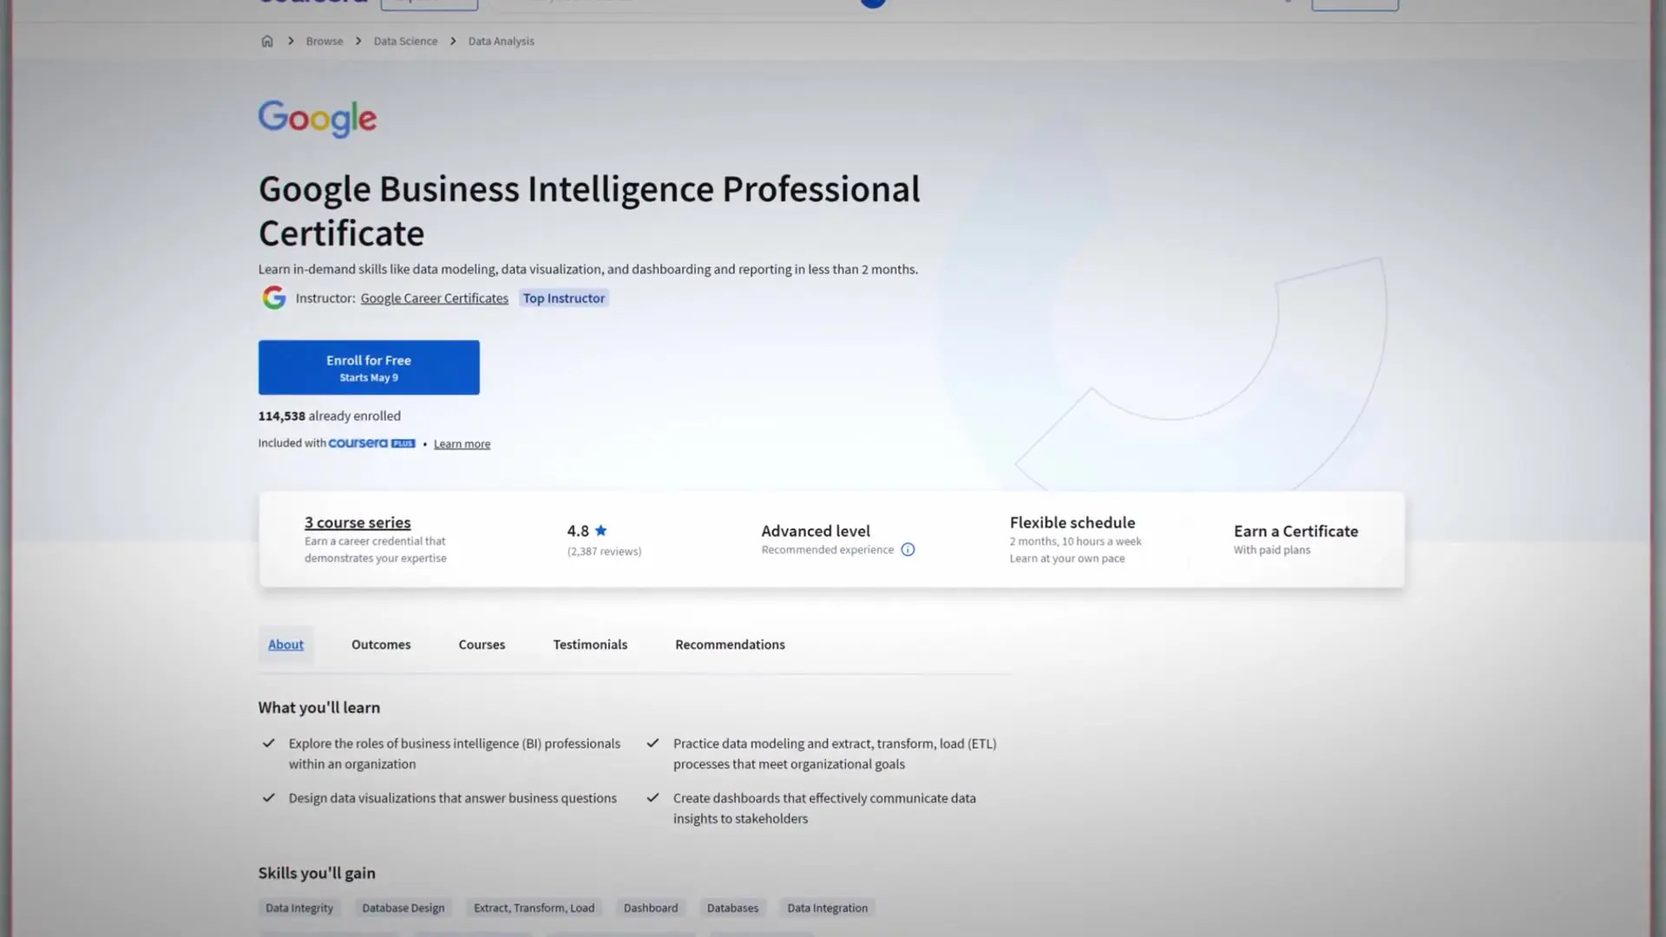
Task: Click chevron before Data Analysis breadcrumb
Action: pyautogui.click(x=453, y=41)
